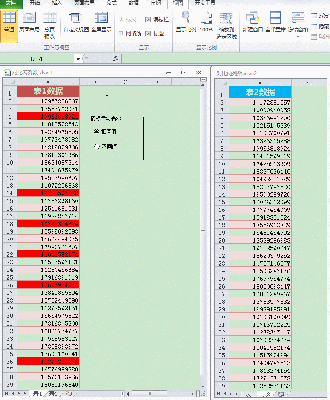
Task: Toggle the Headings (标题) checkbox
Action: tap(154, 34)
